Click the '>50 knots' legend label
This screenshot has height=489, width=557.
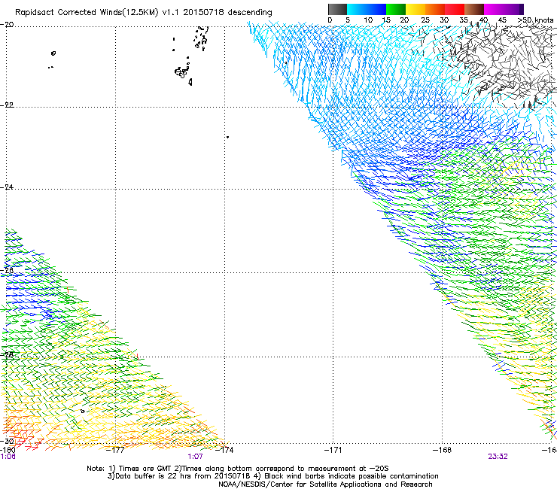coord(535,20)
